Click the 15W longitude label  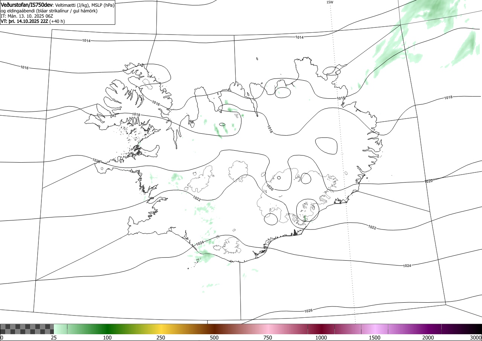pyautogui.click(x=329, y=2)
